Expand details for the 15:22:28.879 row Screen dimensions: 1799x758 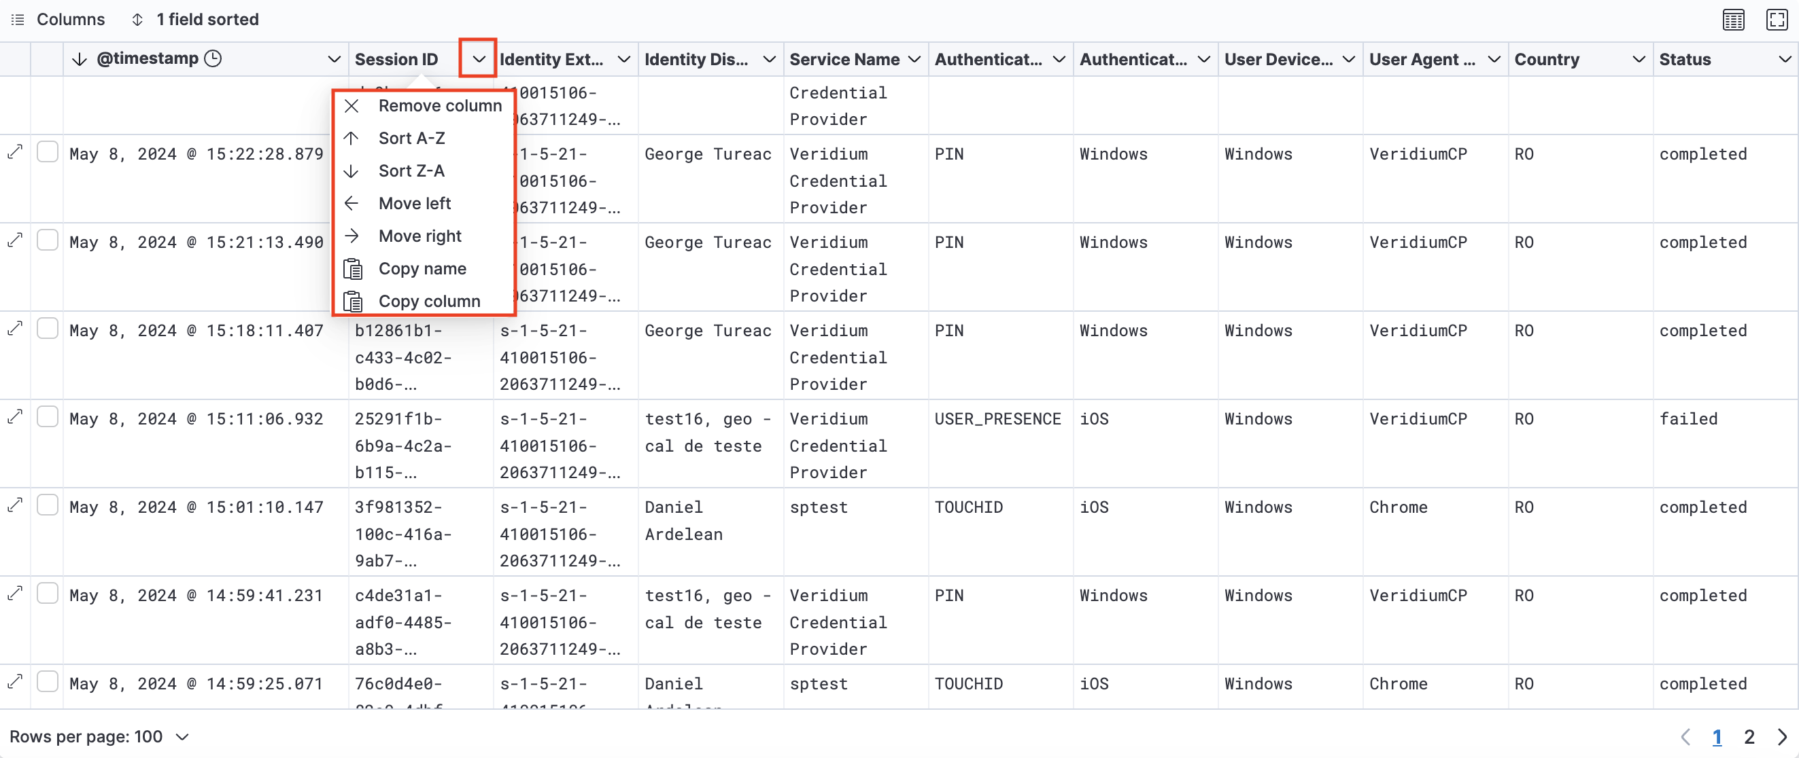pos(15,152)
